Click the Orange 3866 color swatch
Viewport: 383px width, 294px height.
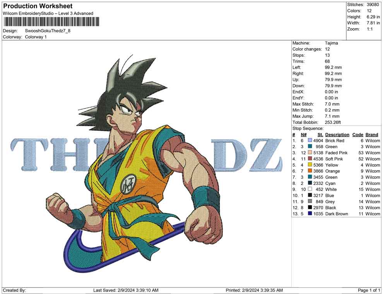[x=310, y=171]
